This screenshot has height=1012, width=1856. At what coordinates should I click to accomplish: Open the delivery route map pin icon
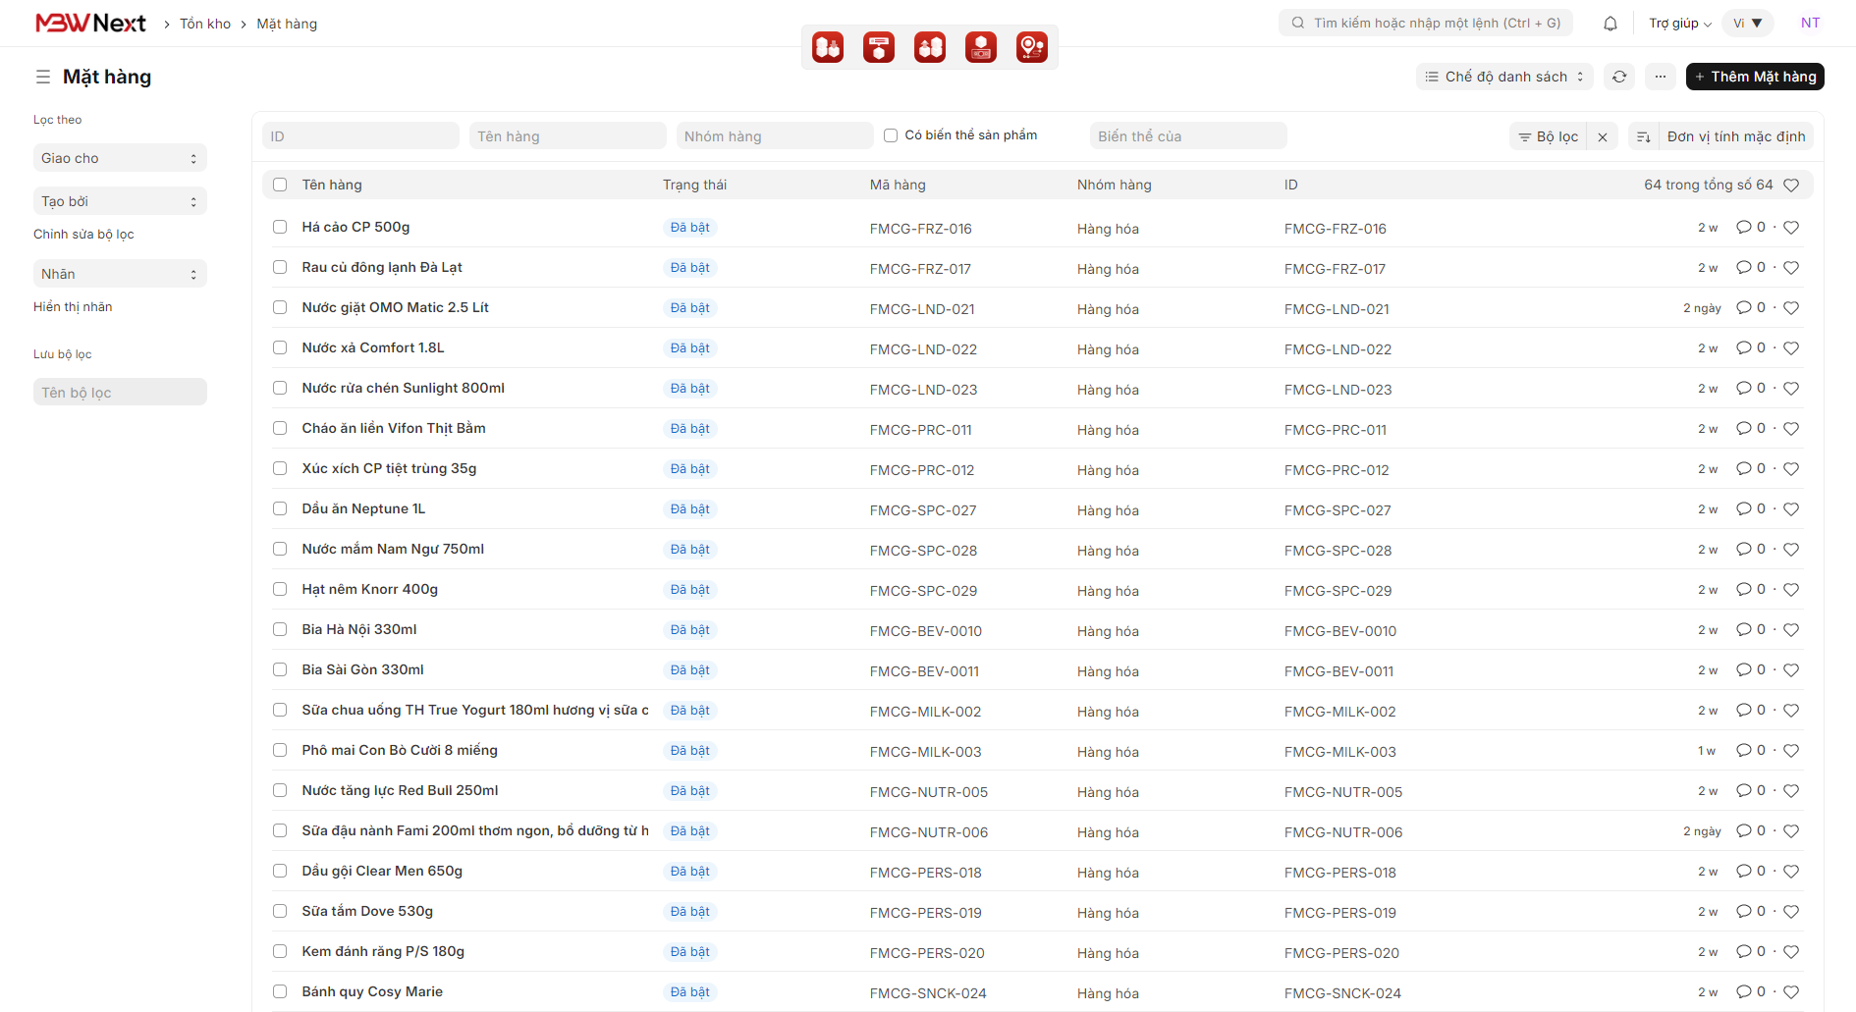pos(1032,47)
